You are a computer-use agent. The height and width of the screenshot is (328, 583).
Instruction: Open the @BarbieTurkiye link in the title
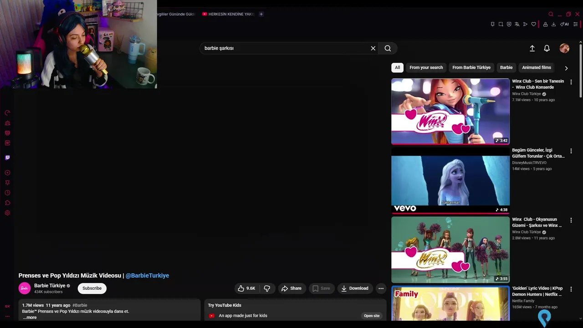coord(147,276)
